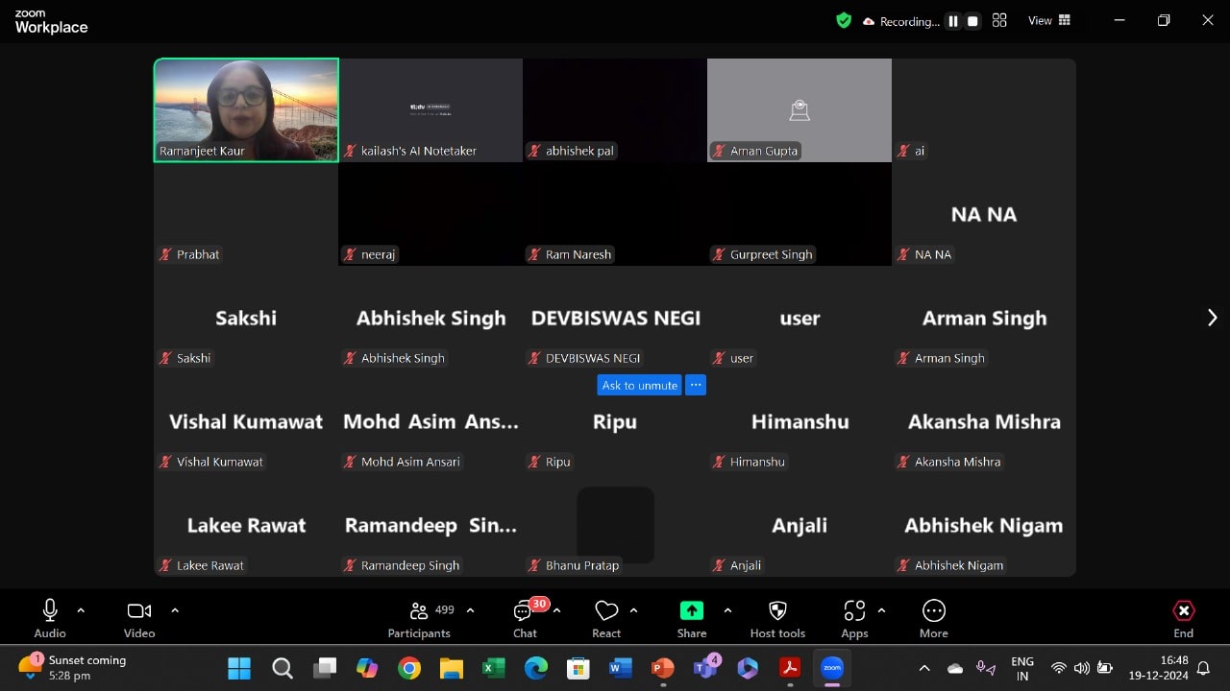Viewport: 1230px width, 691px height.
Task: Click the Ask to unmute button
Action: coord(639,385)
